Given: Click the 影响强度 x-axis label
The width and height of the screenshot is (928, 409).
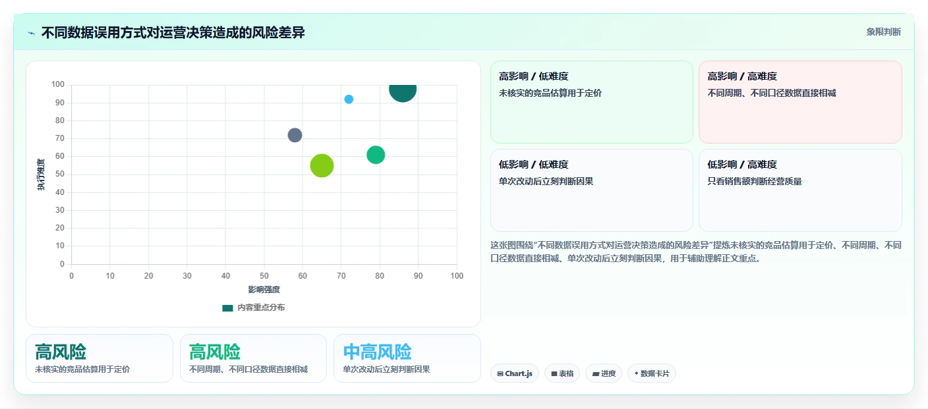Looking at the screenshot, I should pos(264,290).
